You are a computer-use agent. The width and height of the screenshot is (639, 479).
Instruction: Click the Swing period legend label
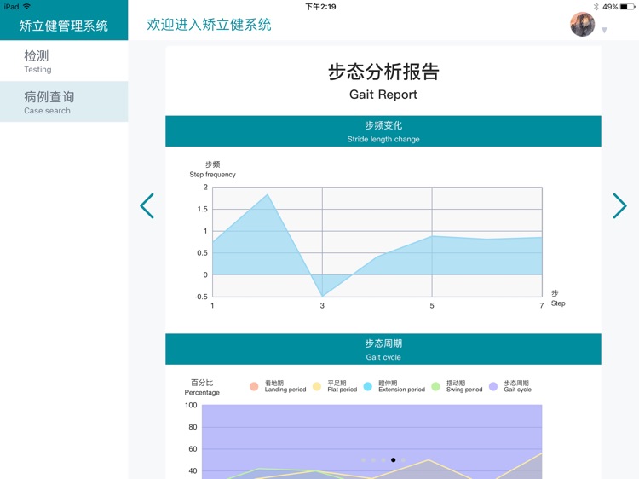464,386
